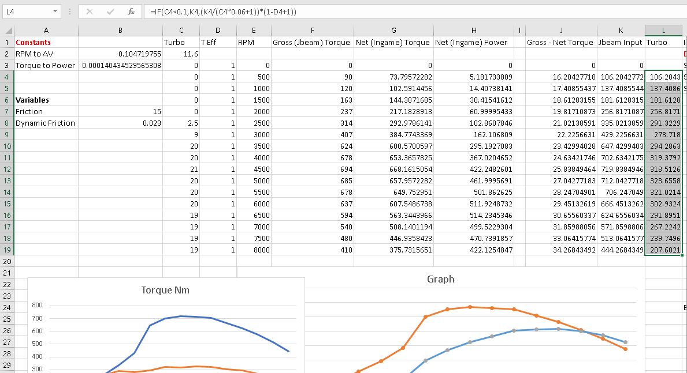The height and width of the screenshot is (373, 687).
Task: Click the 'RPM' header cell
Action: point(254,43)
